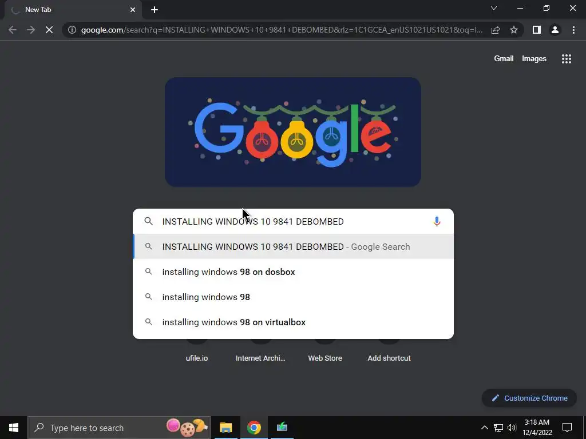Image resolution: width=586 pixels, height=439 pixels.
Task: Open network status tray icon
Action: pos(498,428)
